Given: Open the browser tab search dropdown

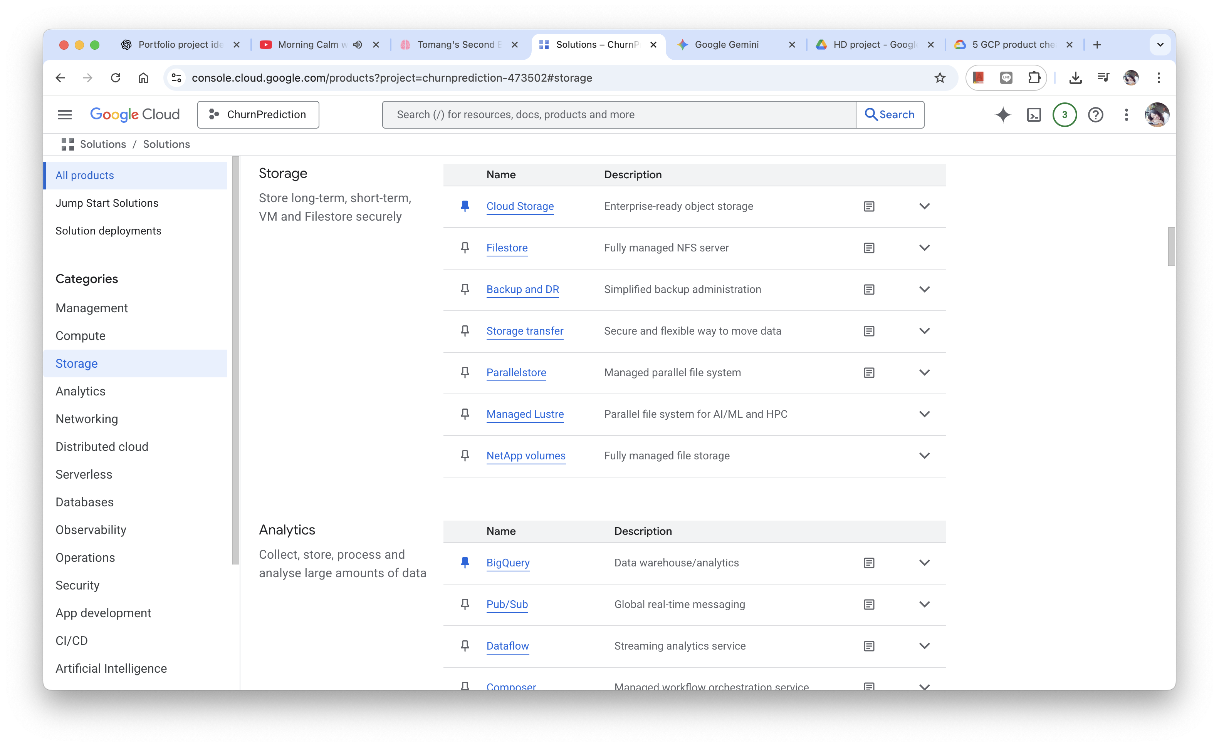Looking at the screenshot, I should click(x=1160, y=45).
